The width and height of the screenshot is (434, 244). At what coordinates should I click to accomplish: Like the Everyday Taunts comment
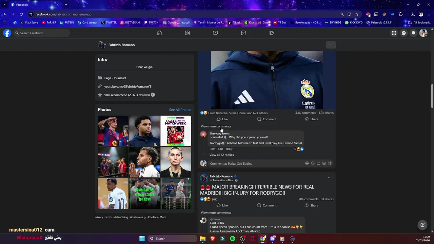[x=220, y=149]
